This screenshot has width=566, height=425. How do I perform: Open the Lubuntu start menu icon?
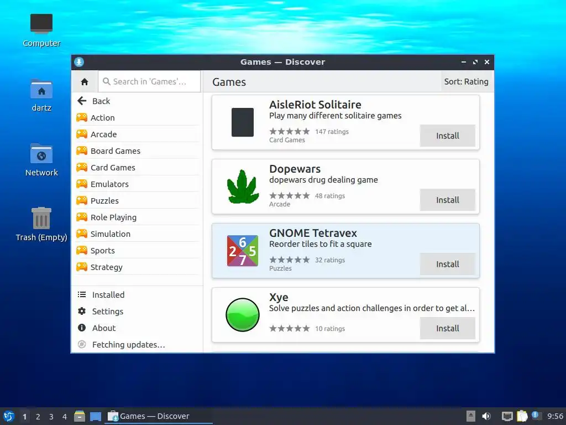[x=8, y=416]
